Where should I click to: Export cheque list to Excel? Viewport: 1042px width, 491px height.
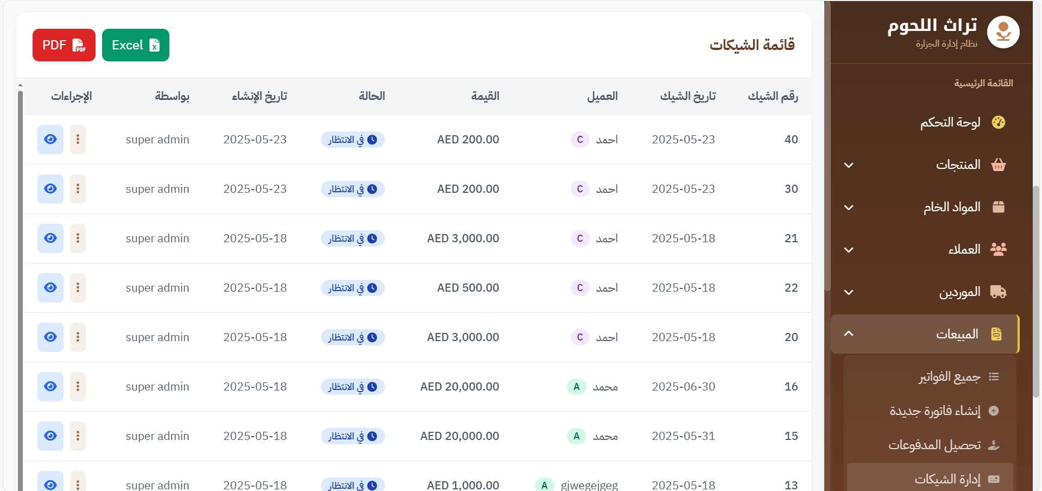coord(135,45)
